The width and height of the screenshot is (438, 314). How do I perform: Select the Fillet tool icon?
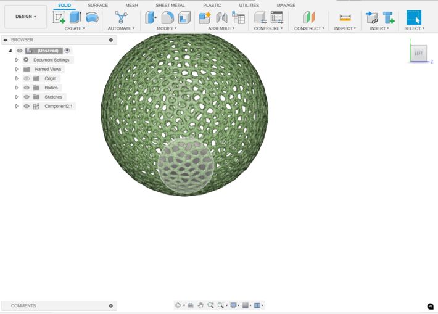pos(168,18)
